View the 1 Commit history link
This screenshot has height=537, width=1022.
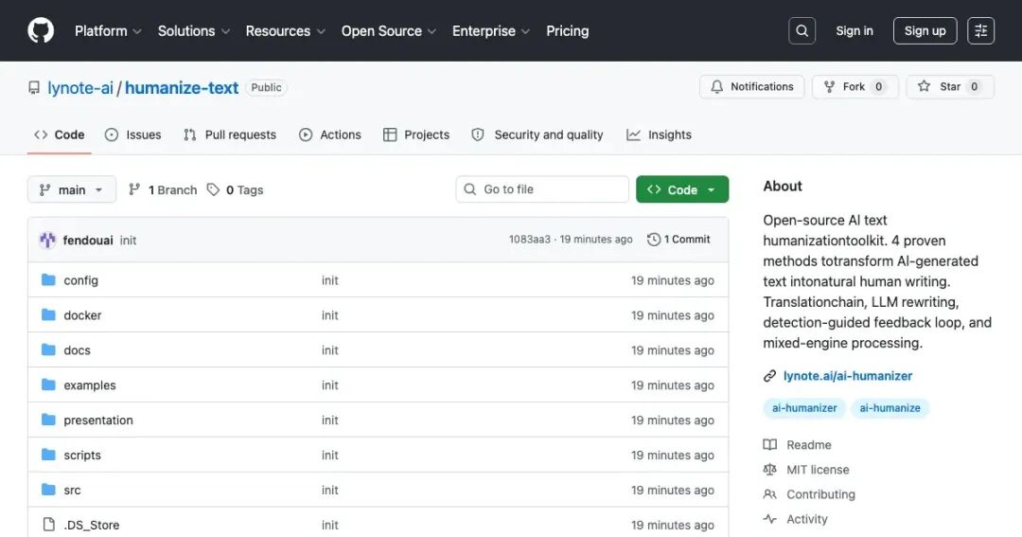tap(678, 240)
